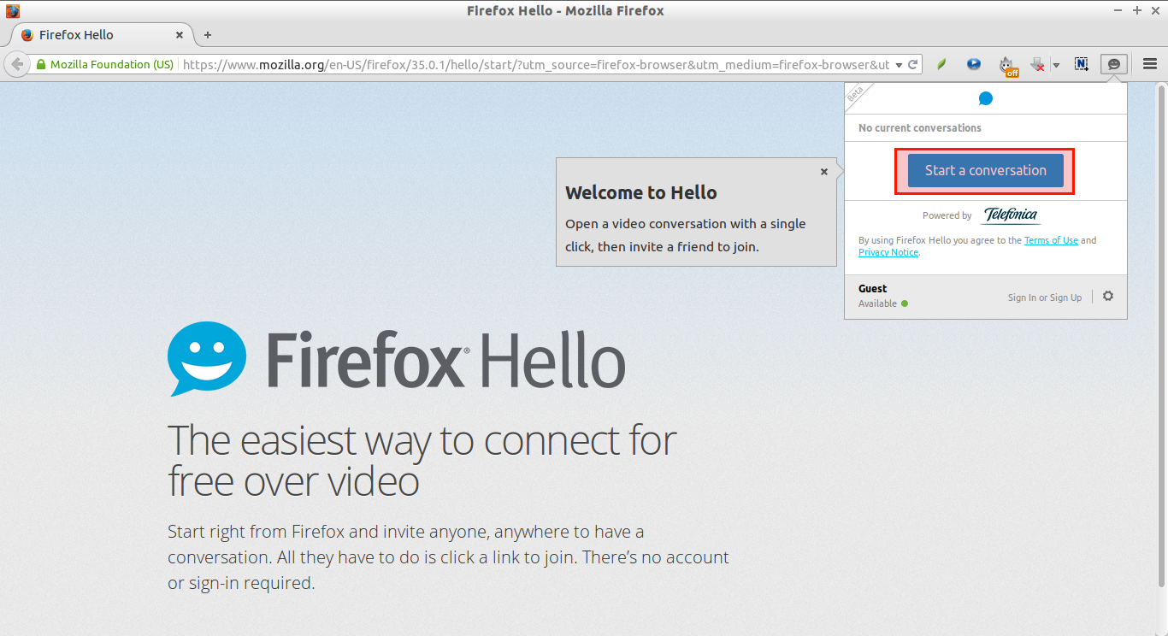Click the Hello chat bubble icon in panel
Screen dimensions: 1168x636
coord(985,98)
